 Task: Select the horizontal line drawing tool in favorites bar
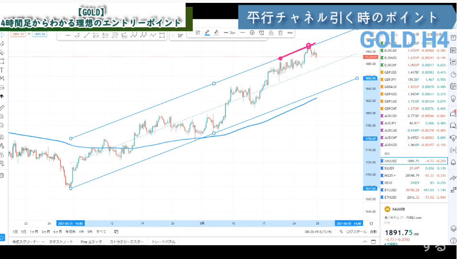pyautogui.click(x=68, y=35)
